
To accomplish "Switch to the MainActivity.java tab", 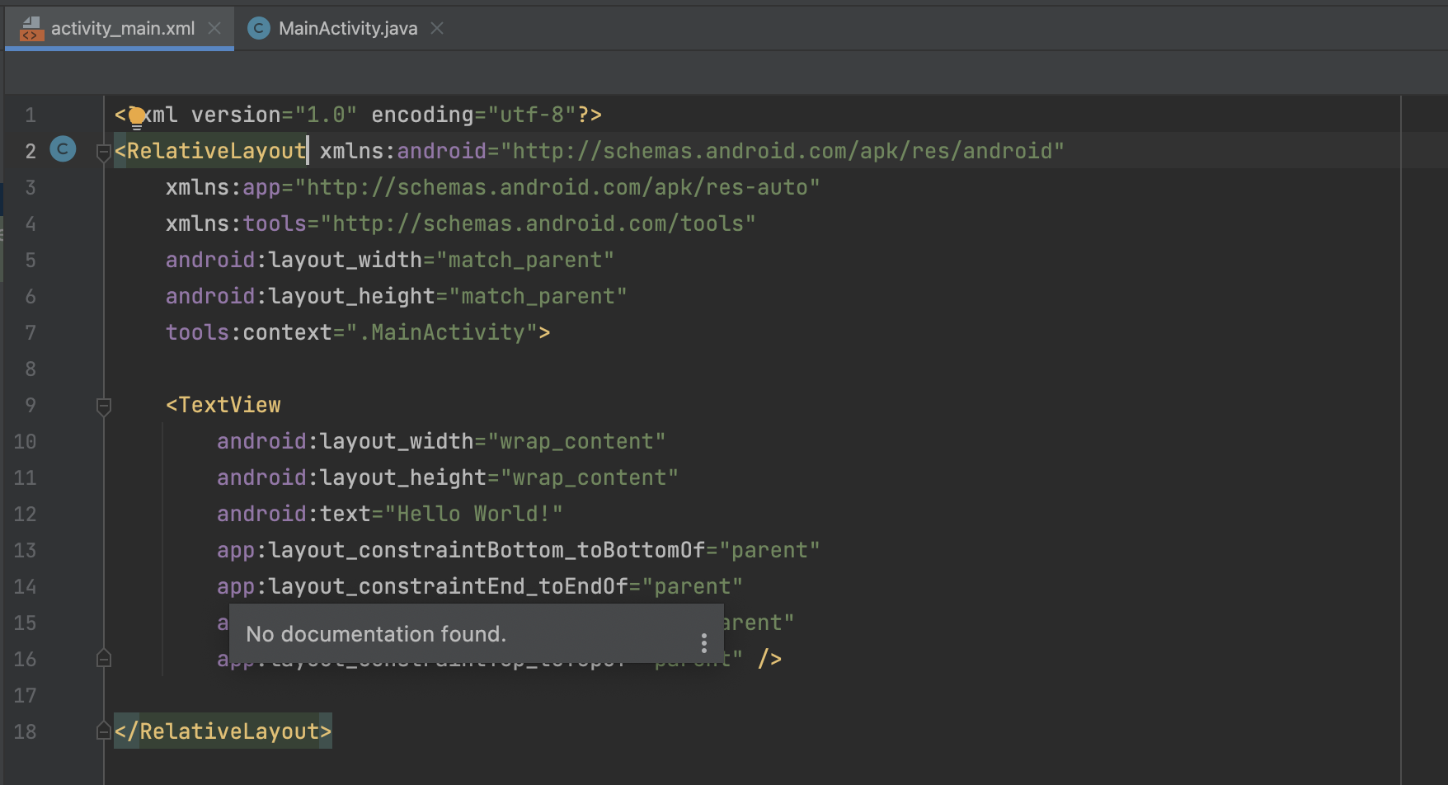I will point(347,29).
